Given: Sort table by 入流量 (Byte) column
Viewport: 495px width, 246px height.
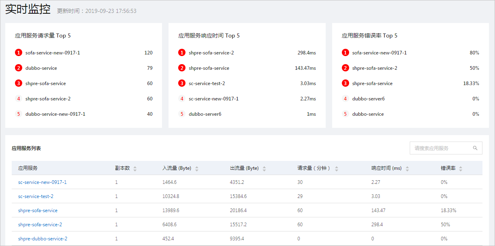Looking at the screenshot, I should pyautogui.click(x=196, y=169).
